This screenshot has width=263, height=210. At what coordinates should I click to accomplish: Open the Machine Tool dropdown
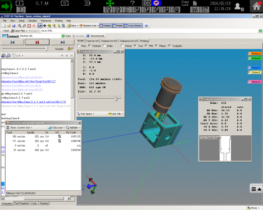89,26
